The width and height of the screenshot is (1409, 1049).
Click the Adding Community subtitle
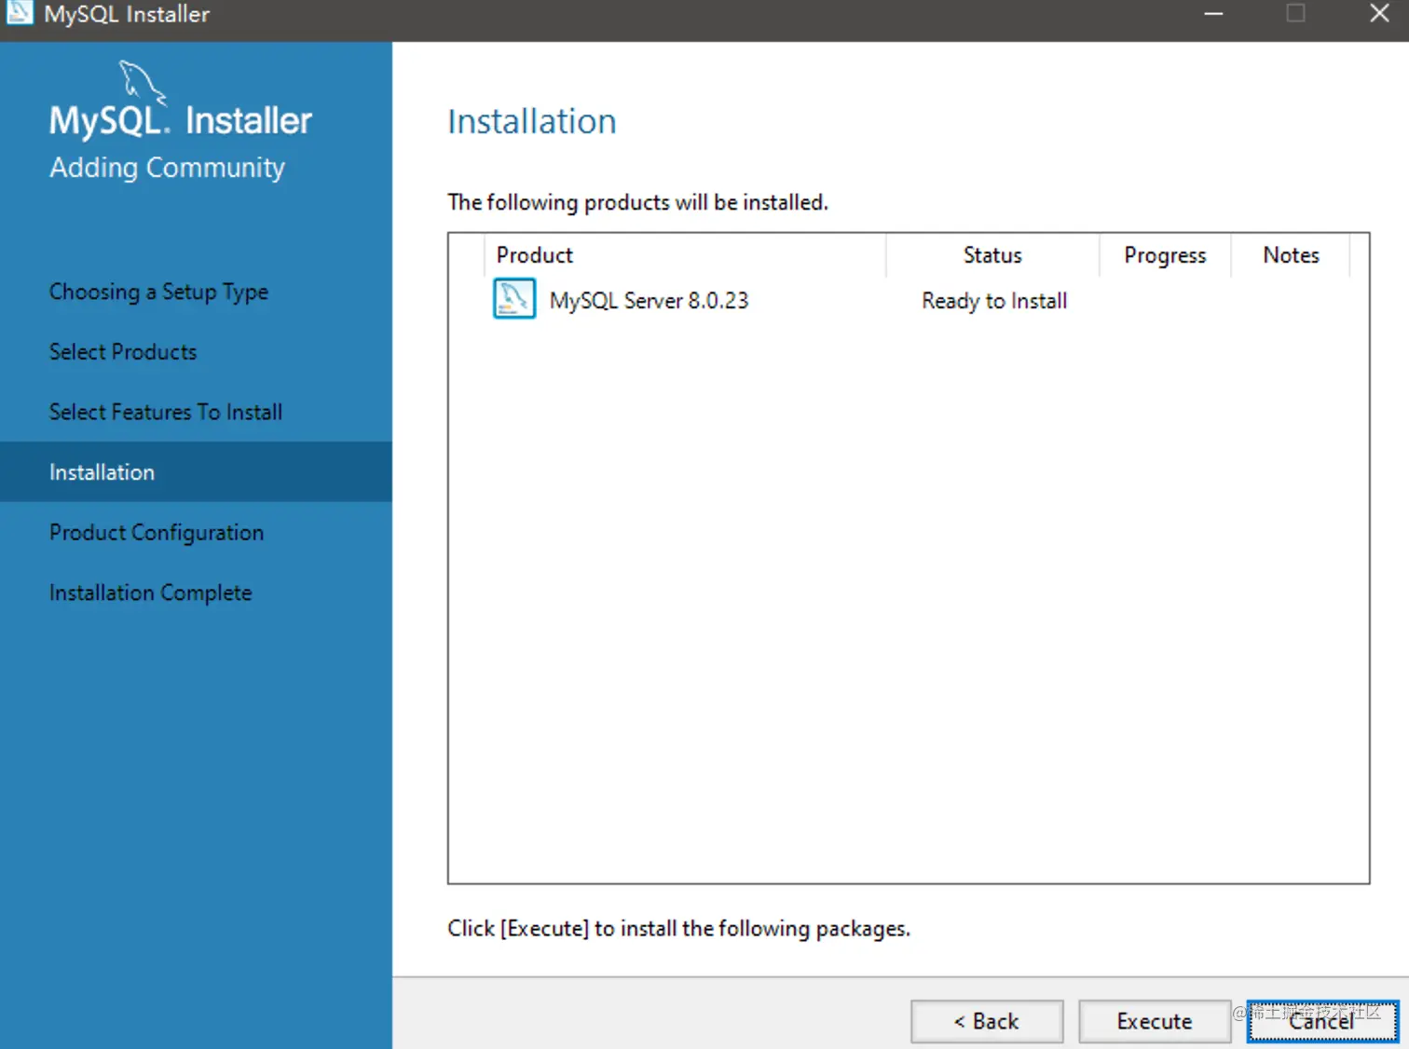coord(167,168)
